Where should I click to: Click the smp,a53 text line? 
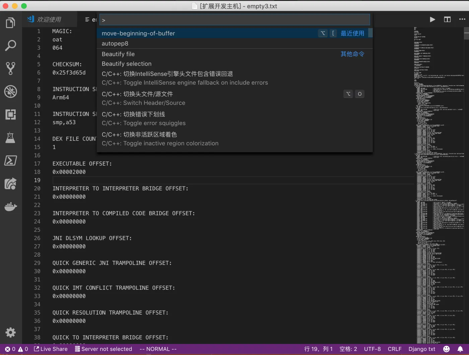pos(64,122)
